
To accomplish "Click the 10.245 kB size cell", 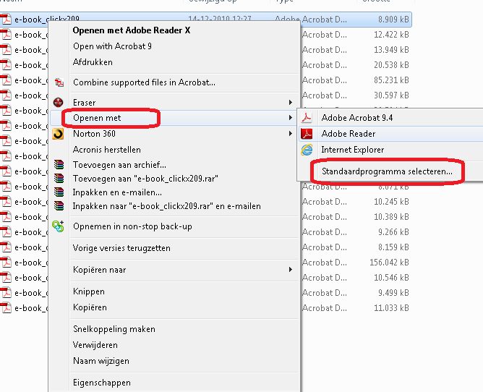I will (x=391, y=202).
